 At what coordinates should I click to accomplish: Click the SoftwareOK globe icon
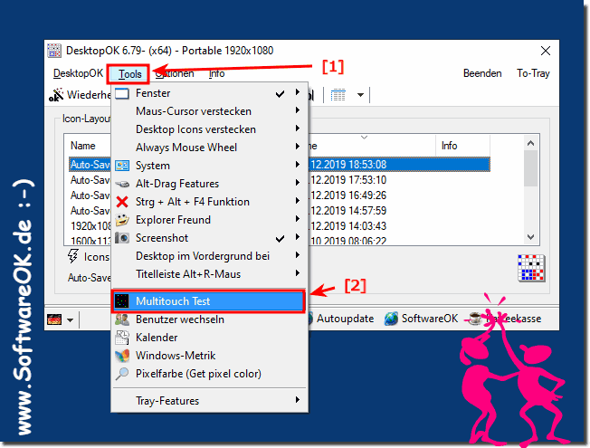coord(391,319)
